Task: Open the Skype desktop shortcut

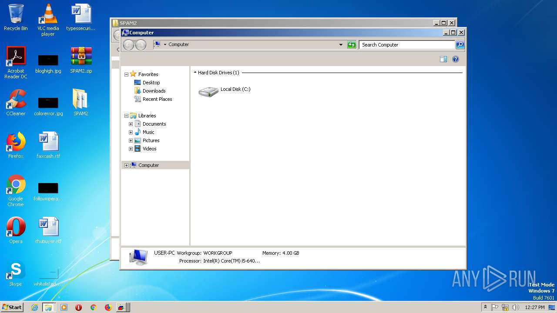Action: coord(16,273)
